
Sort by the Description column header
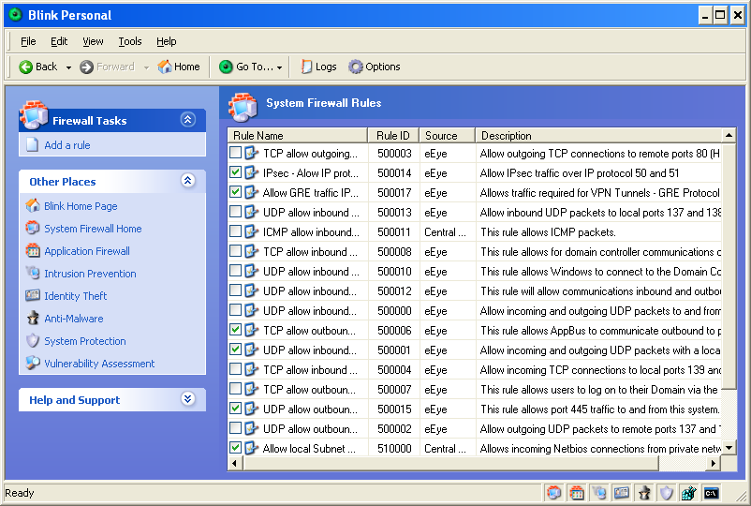pyautogui.click(x=598, y=136)
